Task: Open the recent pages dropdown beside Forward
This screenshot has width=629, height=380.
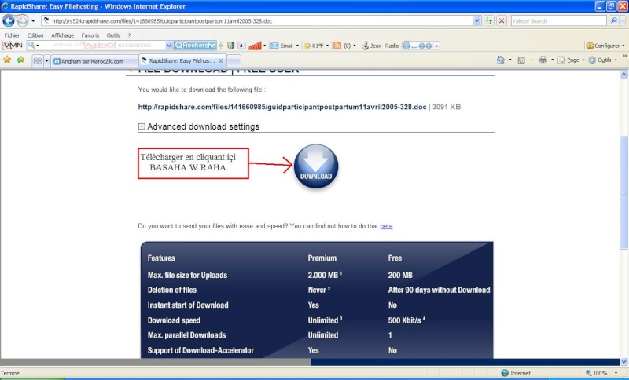Action: 33,21
